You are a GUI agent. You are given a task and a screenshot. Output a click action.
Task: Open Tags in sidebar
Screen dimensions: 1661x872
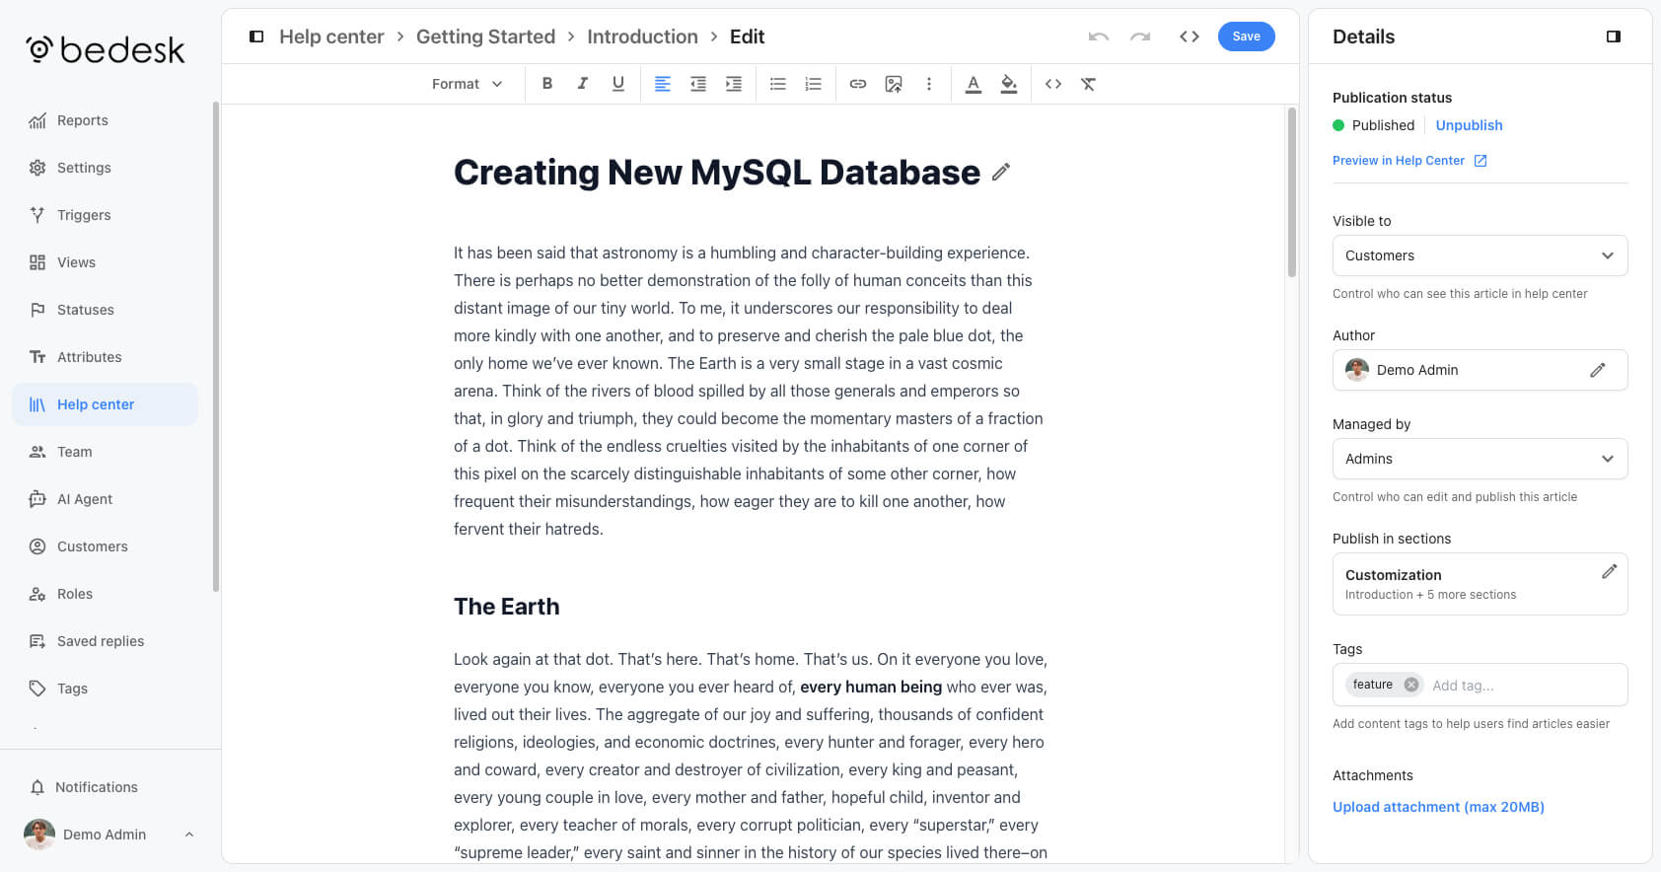click(105, 689)
